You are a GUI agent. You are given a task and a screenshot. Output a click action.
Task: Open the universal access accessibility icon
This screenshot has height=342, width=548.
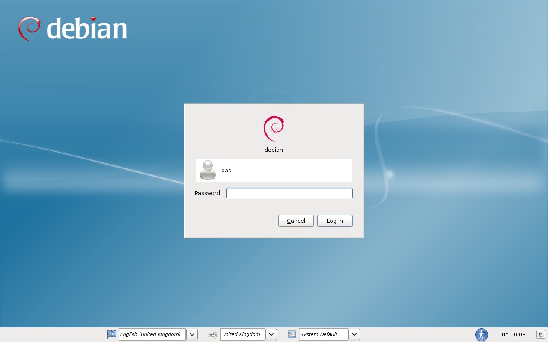[482, 335]
